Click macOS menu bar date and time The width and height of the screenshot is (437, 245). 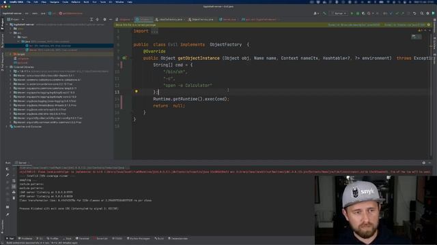[x=423, y=2]
